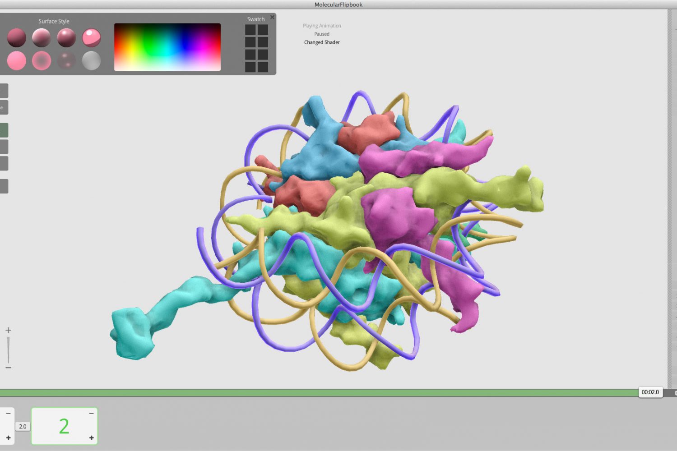
Task: Apply the gray sphere surface style
Action: tap(91, 60)
